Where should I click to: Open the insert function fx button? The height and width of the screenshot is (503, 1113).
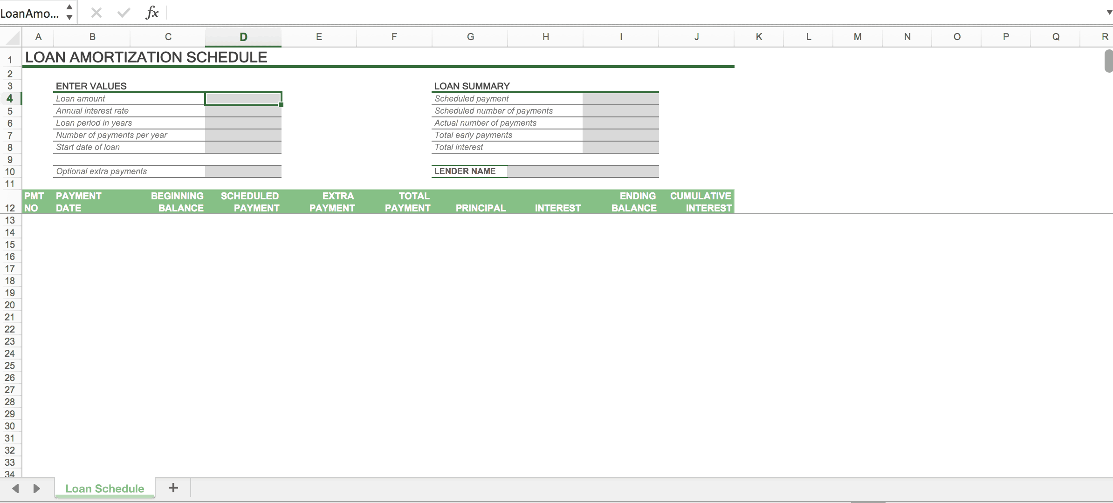(x=152, y=13)
